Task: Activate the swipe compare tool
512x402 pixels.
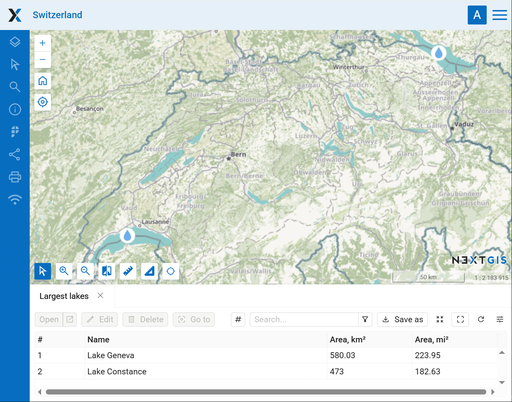Action: [107, 271]
